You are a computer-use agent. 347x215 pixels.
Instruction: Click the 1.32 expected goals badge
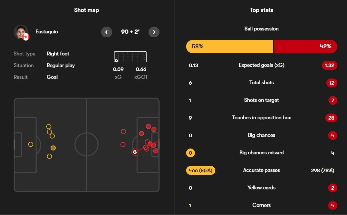pos(329,65)
